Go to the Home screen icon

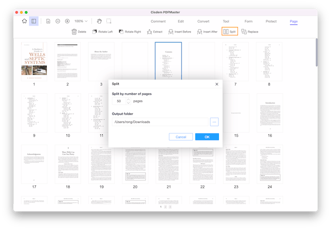point(25,21)
